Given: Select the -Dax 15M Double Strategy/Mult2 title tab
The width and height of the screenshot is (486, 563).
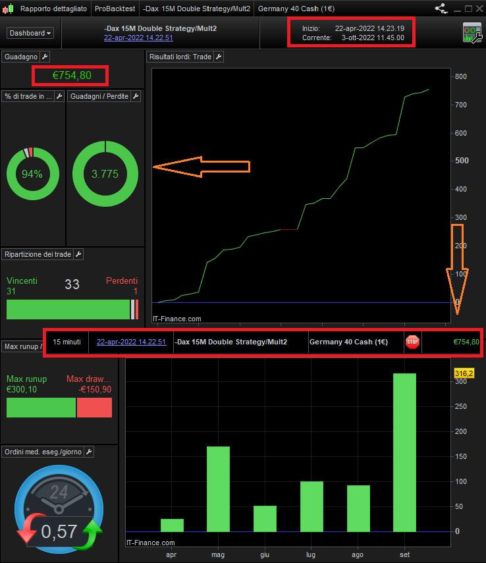Looking at the screenshot, I should point(196,9).
